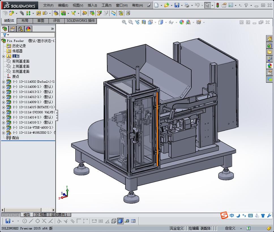Open the dropdown arrow next to Save icon
The height and width of the screenshot is (232, 274).
pyautogui.click(x=182, y=5)
